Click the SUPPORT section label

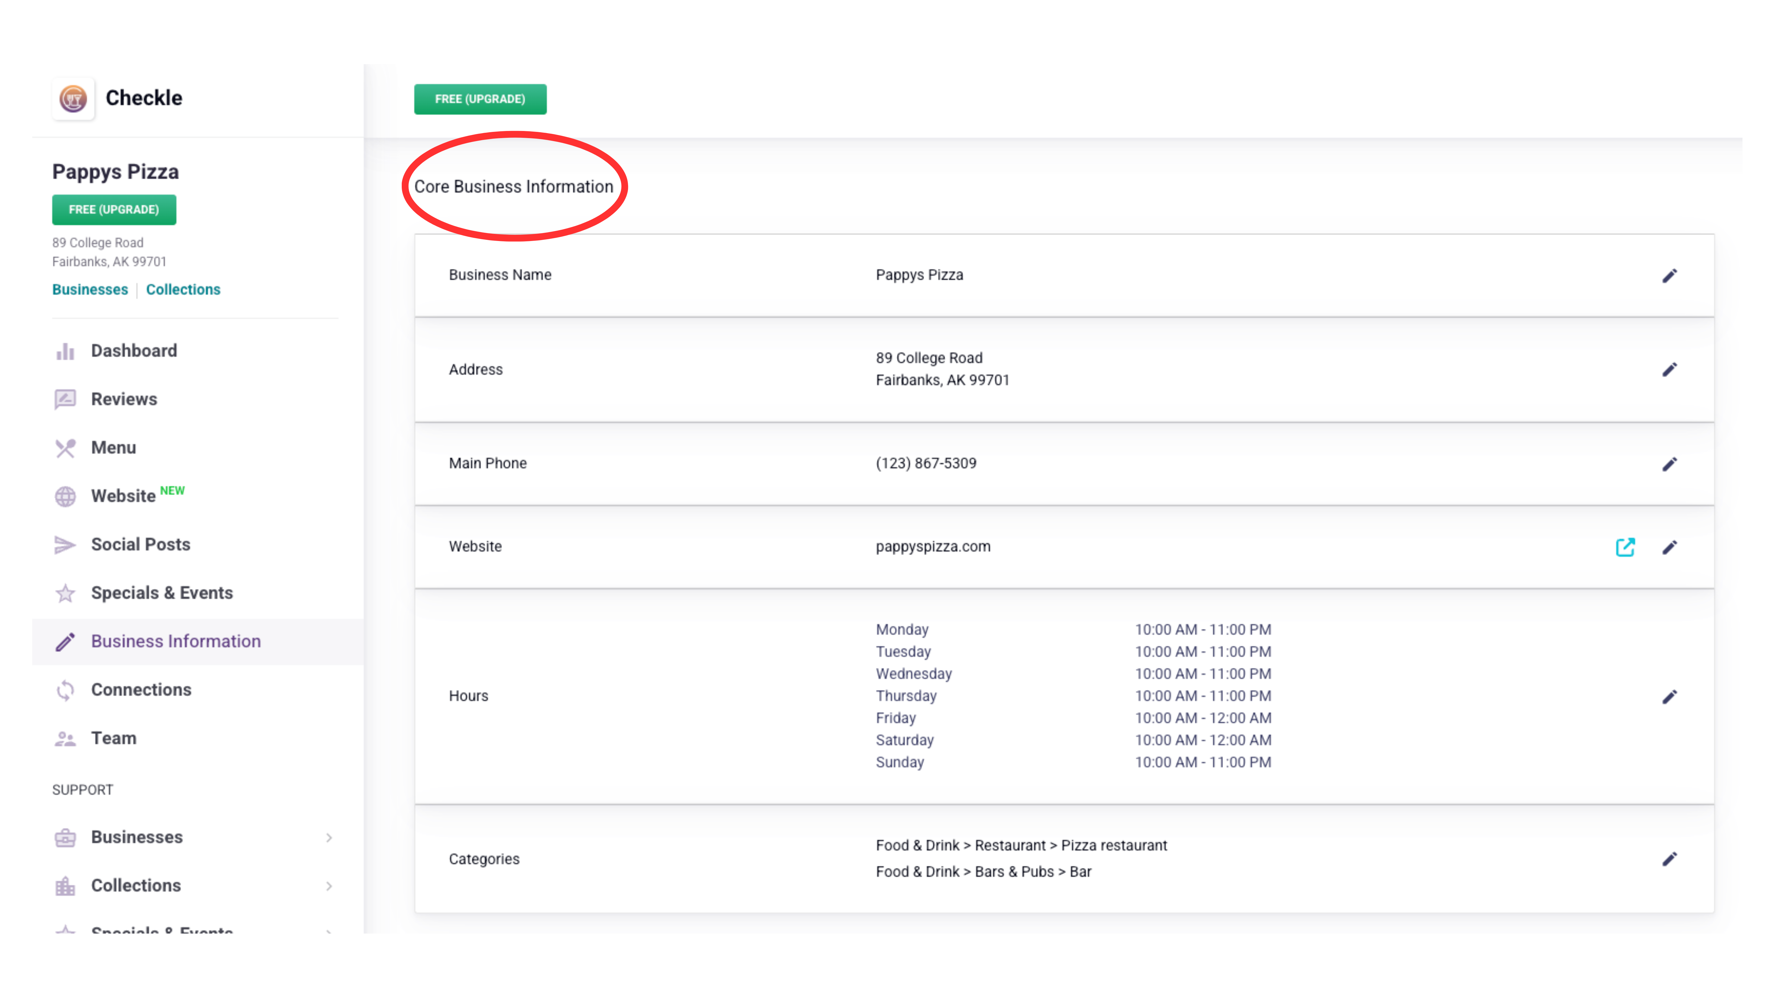(x=83, y=791)
